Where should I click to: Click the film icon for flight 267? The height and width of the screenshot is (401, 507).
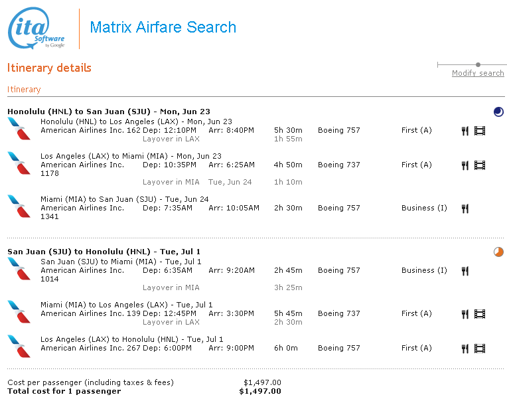480,349
